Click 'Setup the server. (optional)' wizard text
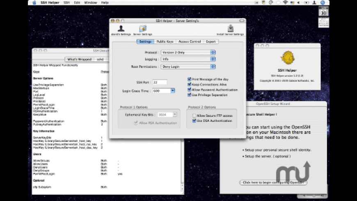Viewport: 357px width, 201px height. 268,156
